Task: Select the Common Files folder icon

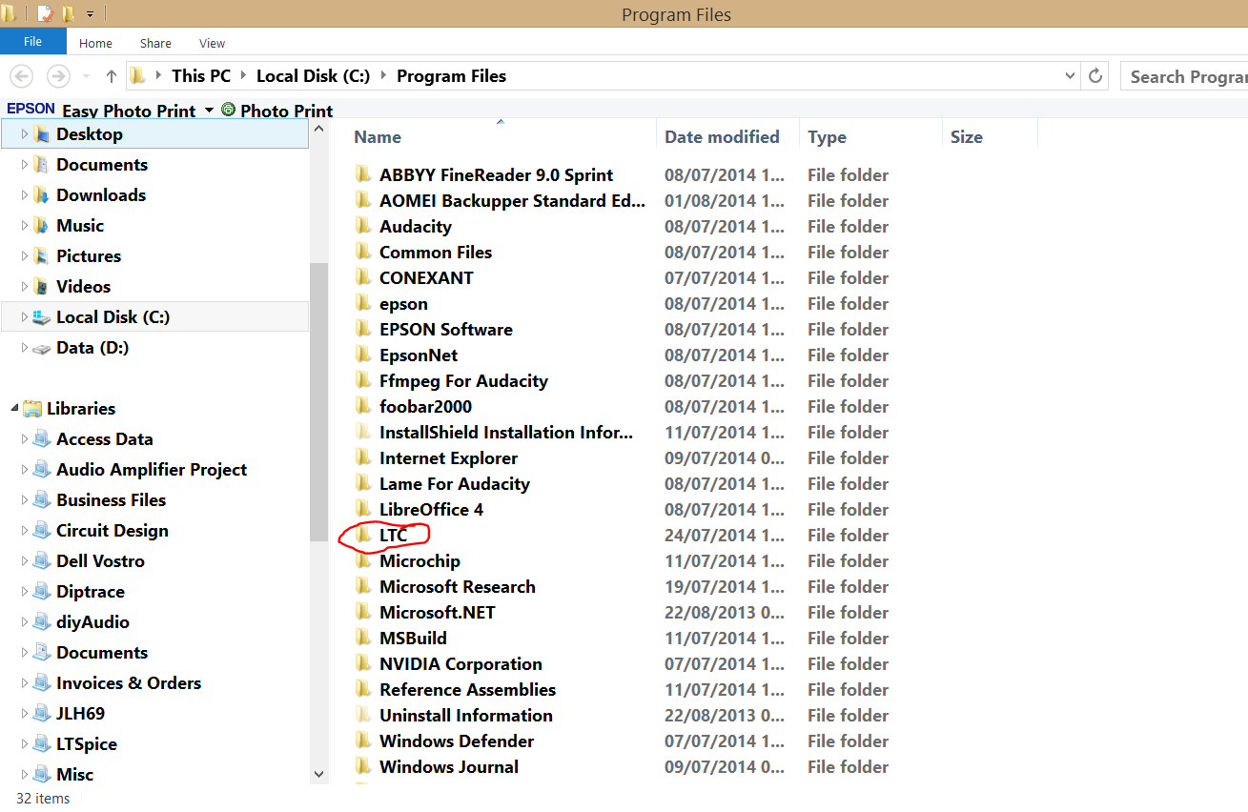Action: [x=362, y=252]
